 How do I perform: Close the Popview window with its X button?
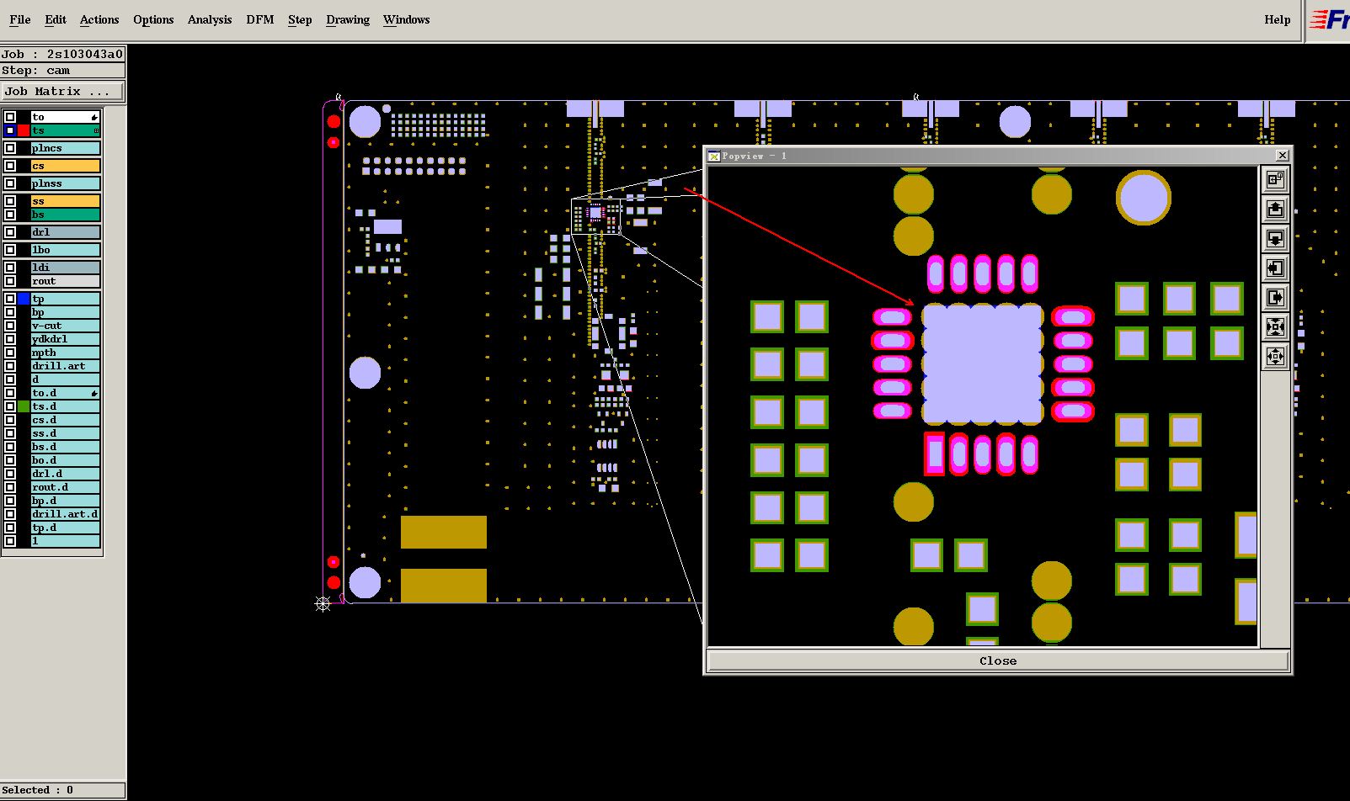coord(1282,156)
